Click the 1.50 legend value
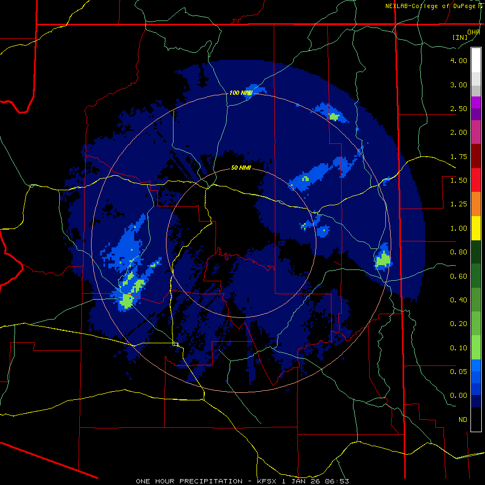 coord(459,181)
